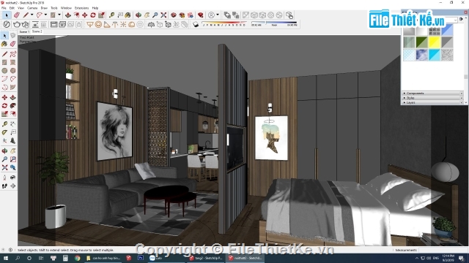469x263 pixels.
Task: Click the Measurements input box
Action: [x=443, y=250]
